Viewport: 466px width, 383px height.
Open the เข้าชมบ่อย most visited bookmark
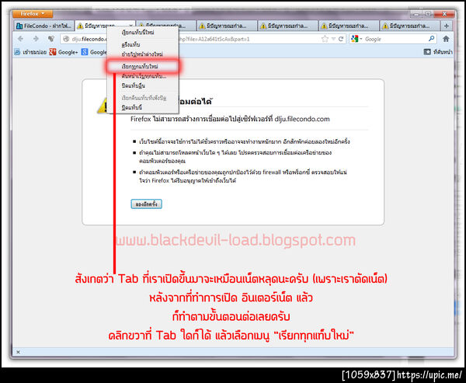coord(30,52)
